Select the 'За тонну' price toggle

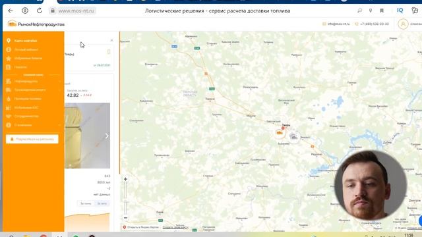point(86,203)
